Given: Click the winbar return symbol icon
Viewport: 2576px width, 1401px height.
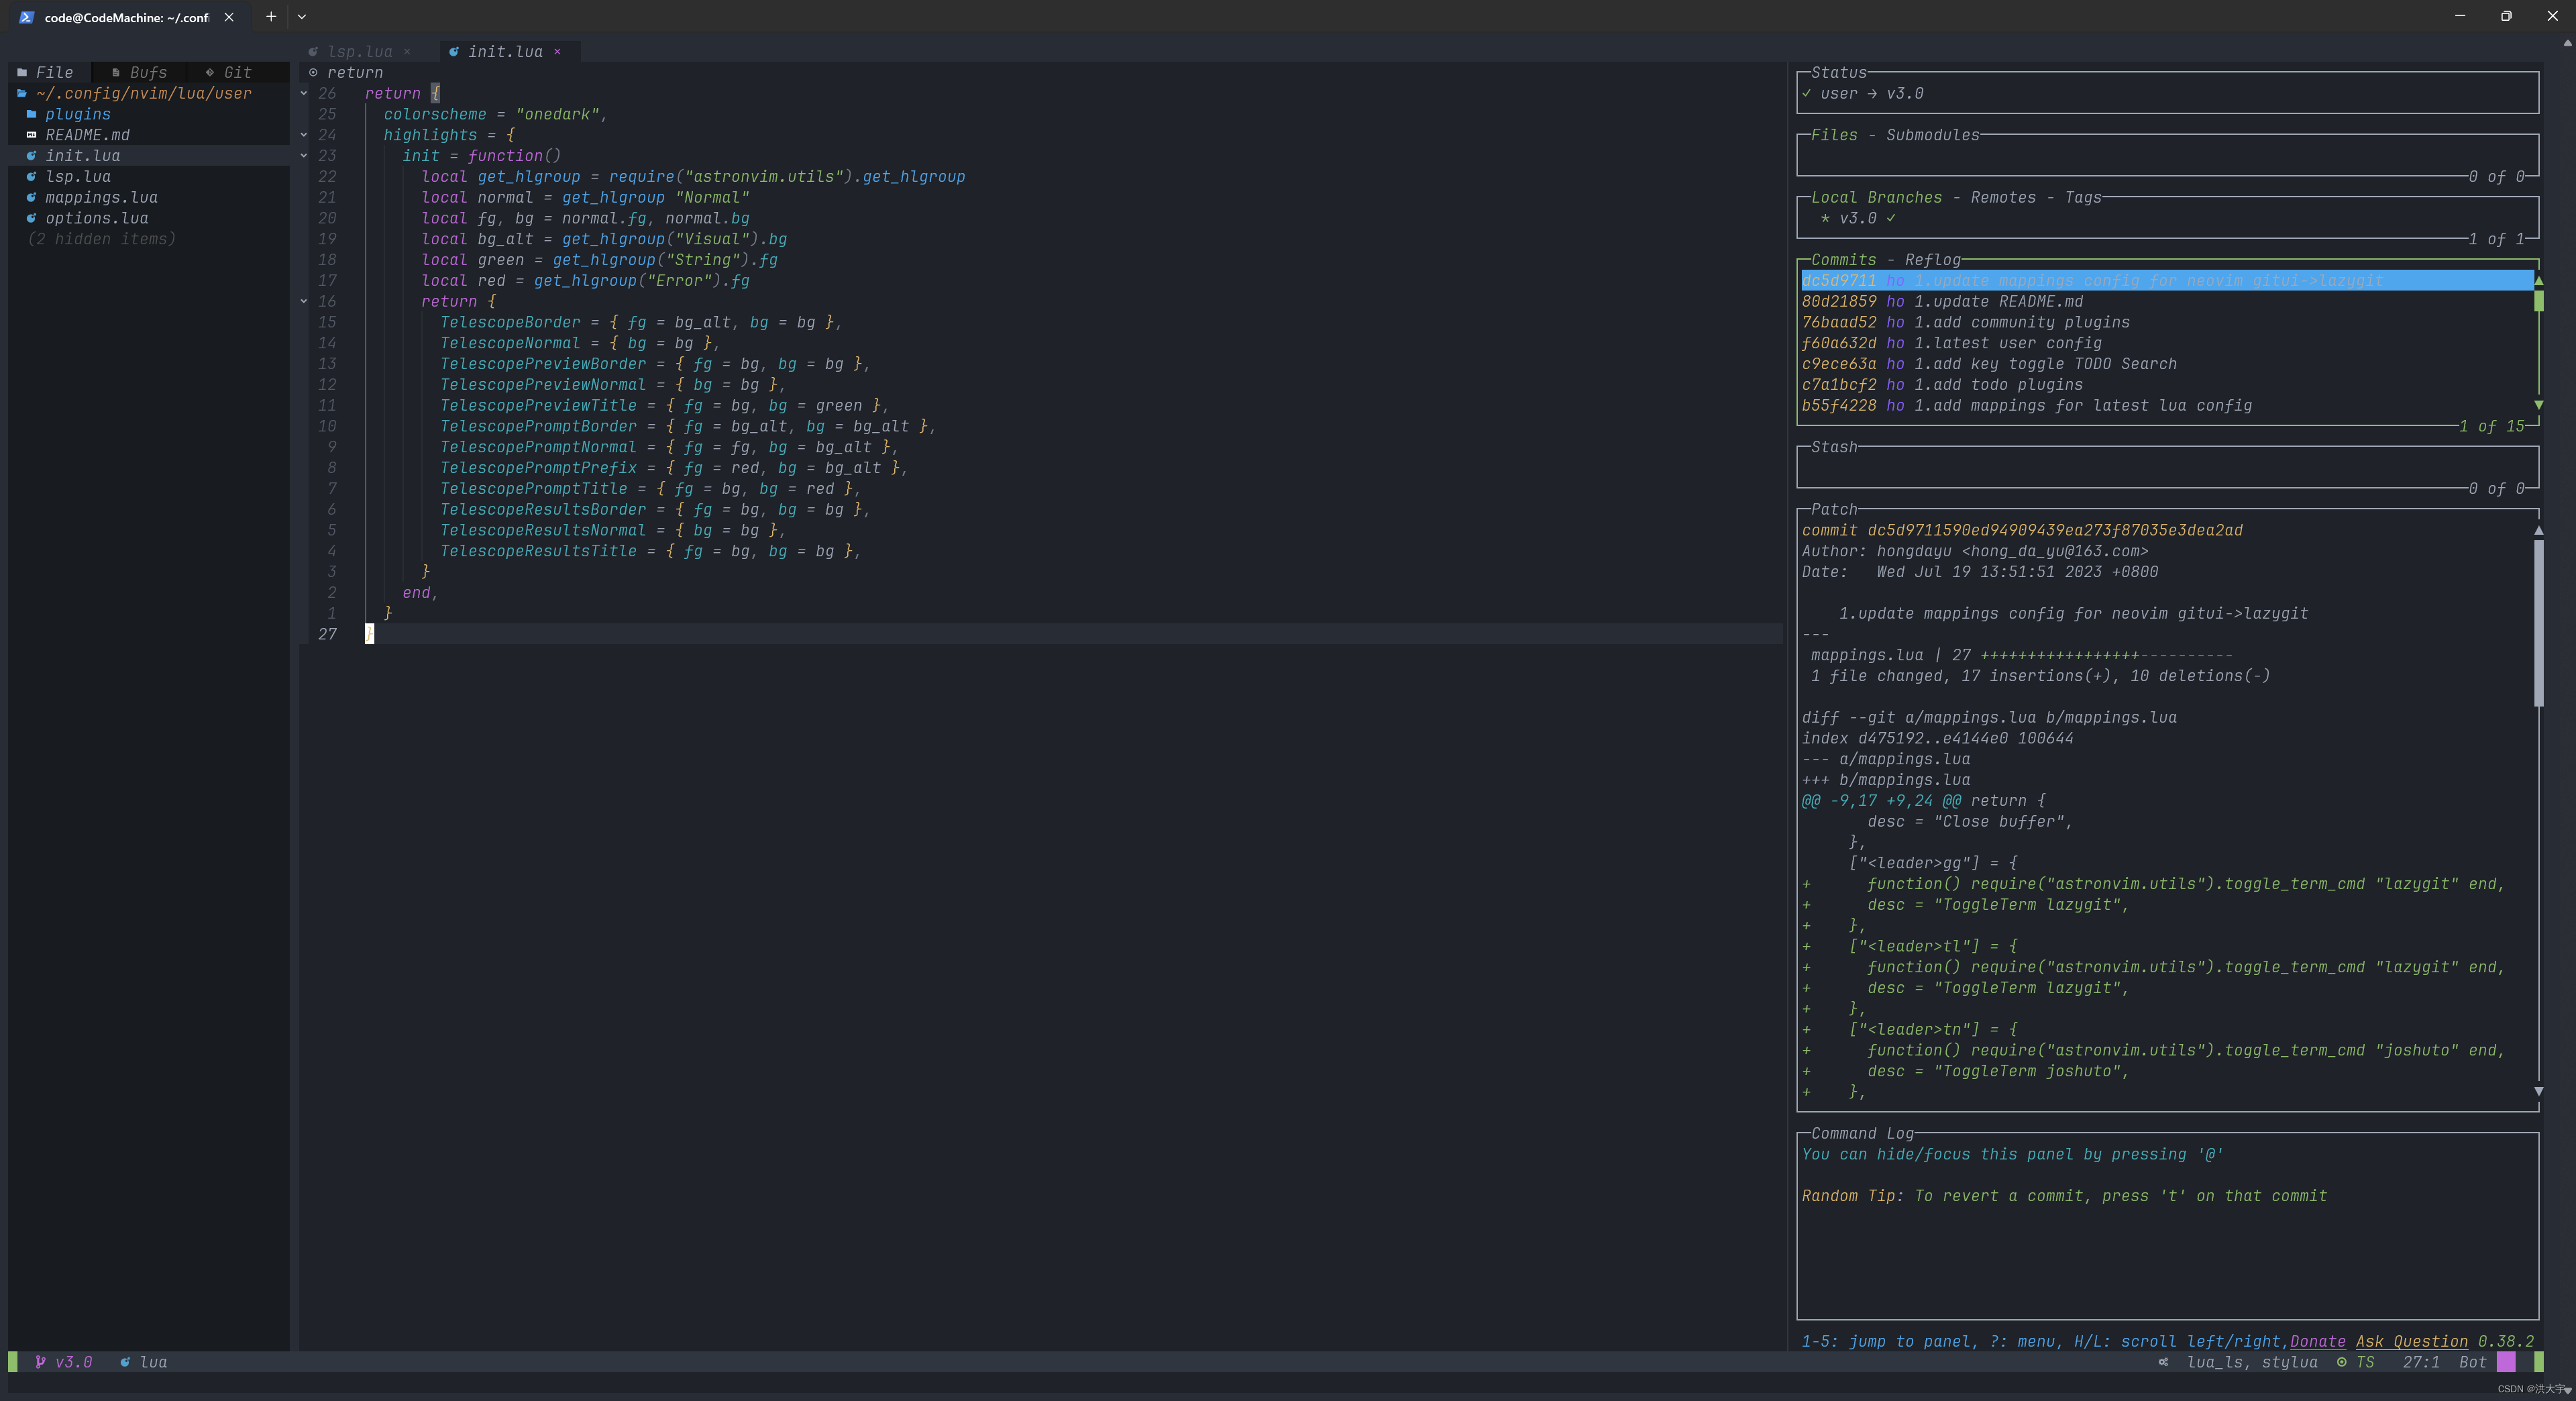Looking at the screenshot, I should point(313,72).
